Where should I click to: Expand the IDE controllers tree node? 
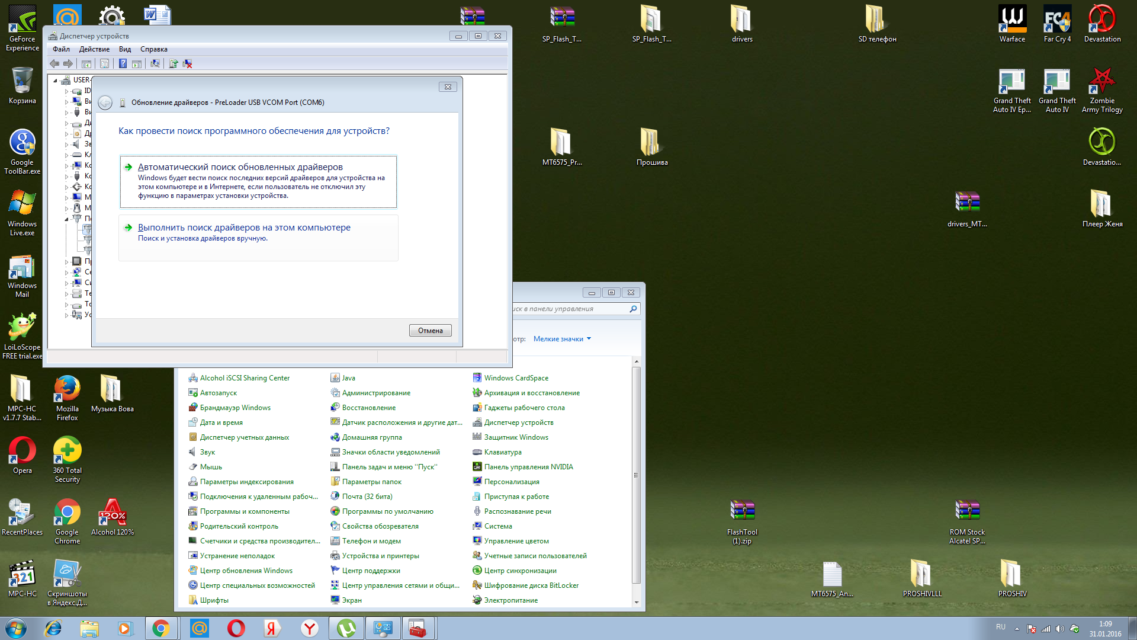pyautogui.click(x=66, y=91)
